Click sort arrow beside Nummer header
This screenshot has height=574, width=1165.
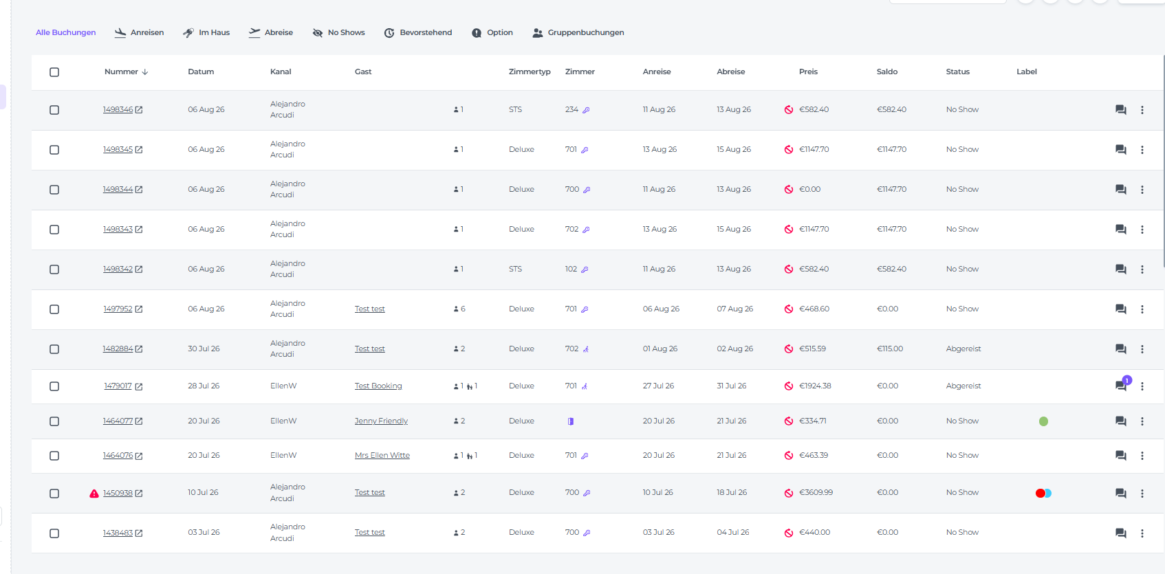click(145, 72)
